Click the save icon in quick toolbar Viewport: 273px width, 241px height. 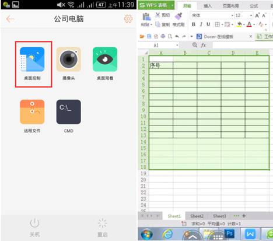[x=149, y=36]
